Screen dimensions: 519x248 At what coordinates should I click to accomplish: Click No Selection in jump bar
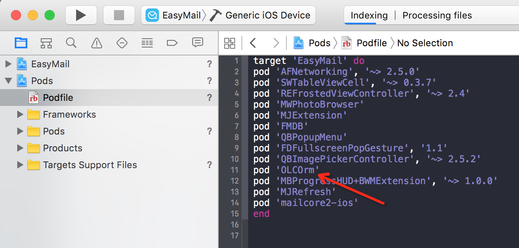click(425, 43)
